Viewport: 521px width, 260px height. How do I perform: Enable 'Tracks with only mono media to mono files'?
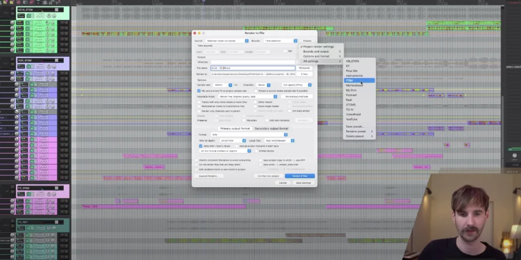point(199,102)
